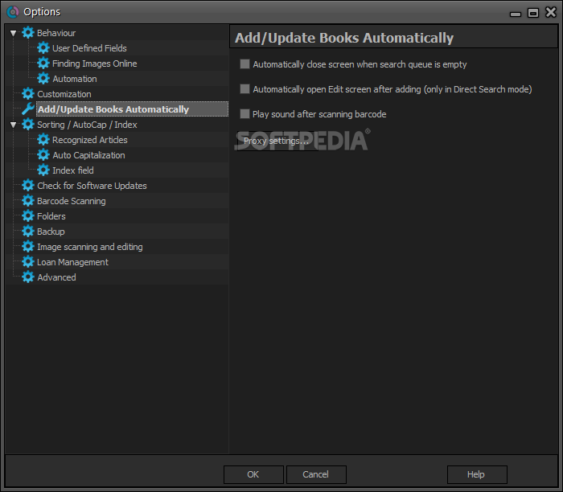Click the Behaviour gear icon

tap(27, 33)
